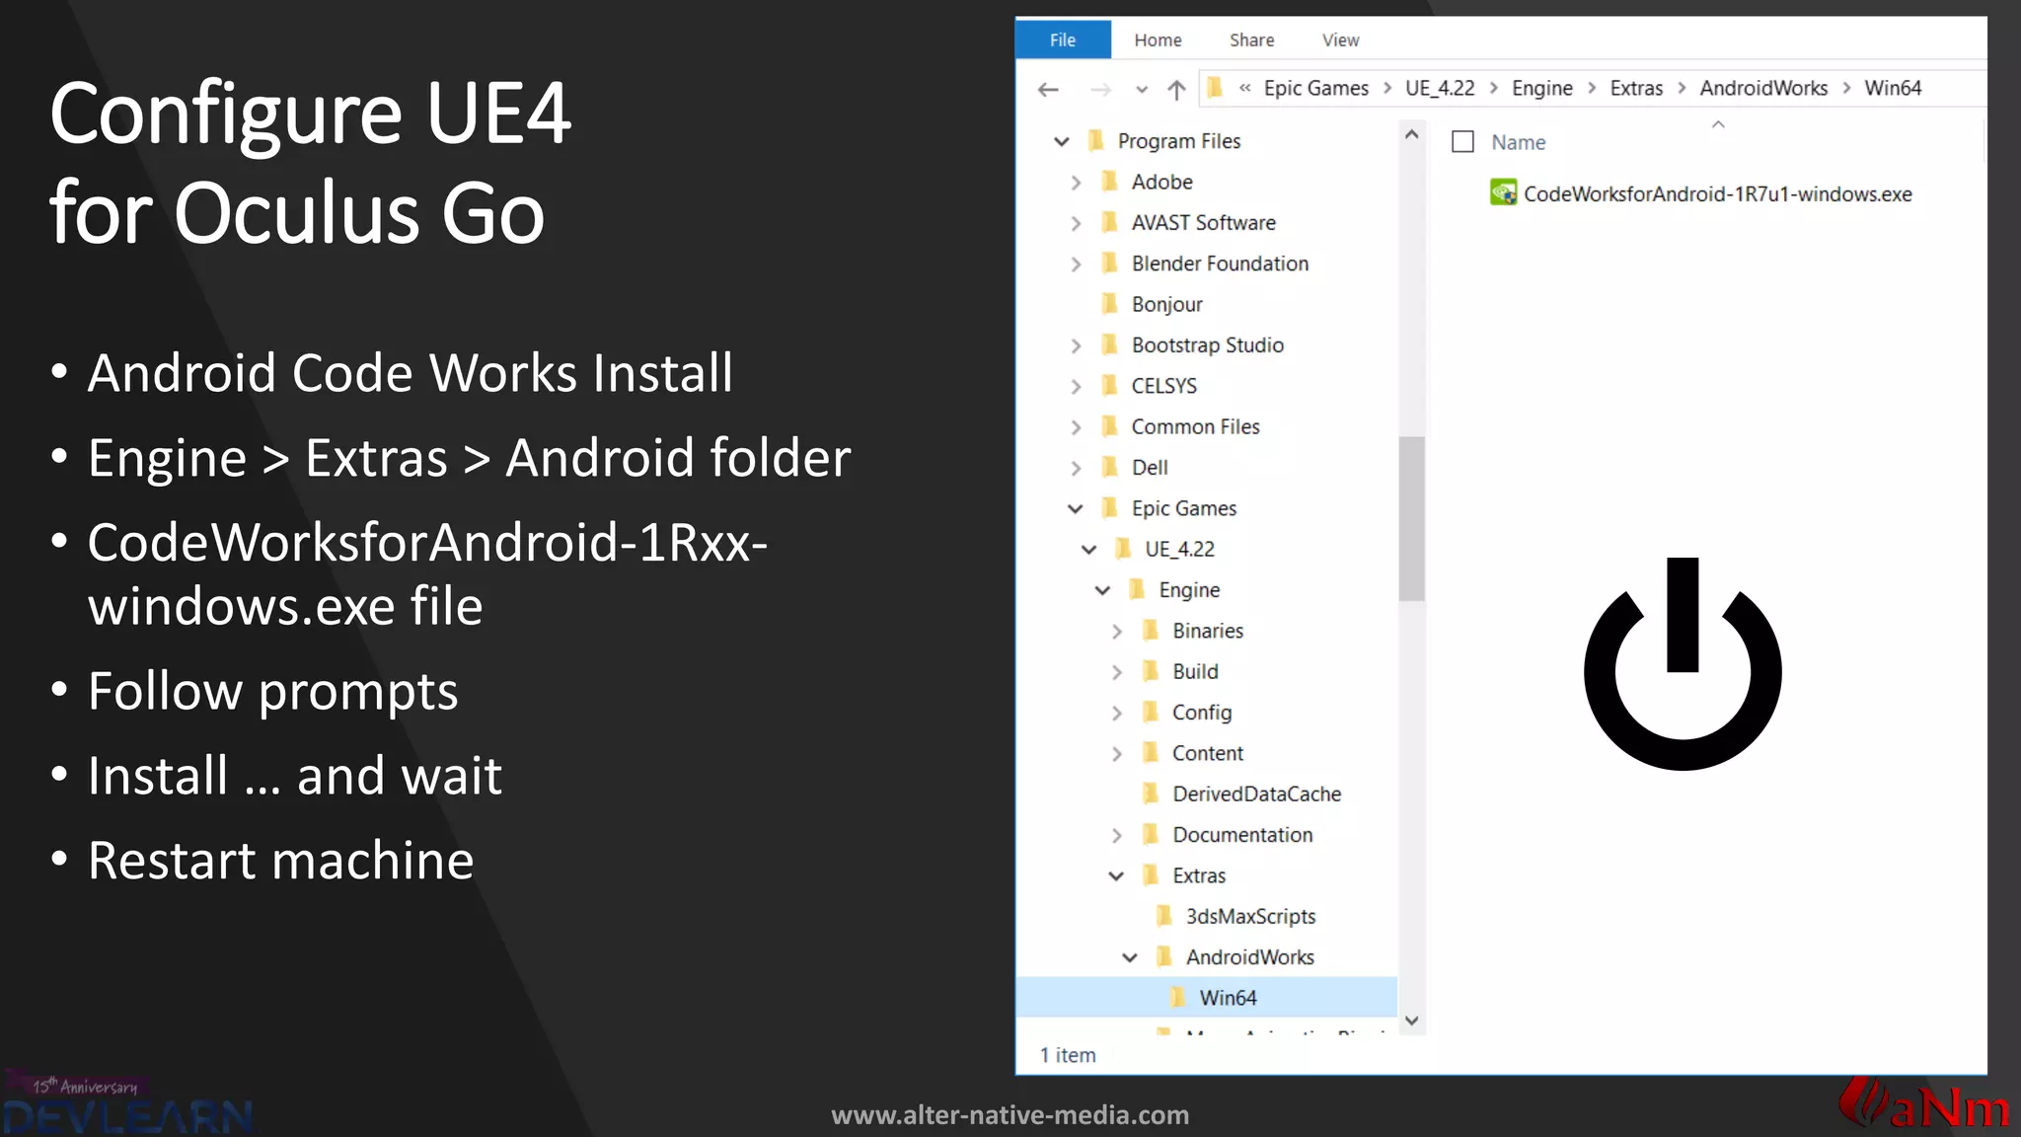This screenshot has width=2021, height=1137.
Task: Click the Common Files folder icon
Action: (x=1110, y=426)
